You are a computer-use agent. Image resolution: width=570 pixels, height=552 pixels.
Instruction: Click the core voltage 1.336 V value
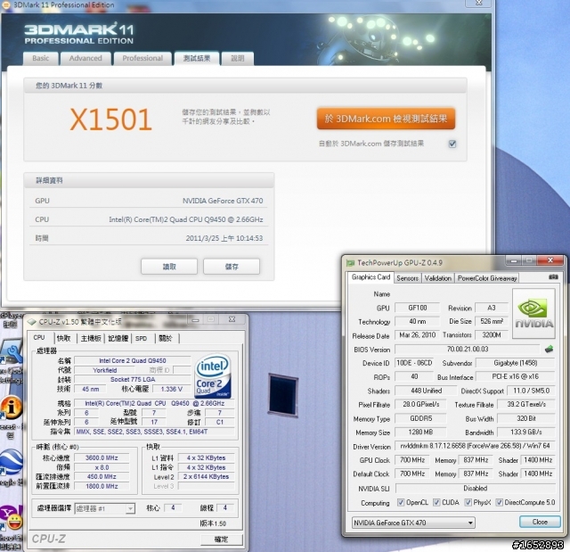tap(171, 390)
